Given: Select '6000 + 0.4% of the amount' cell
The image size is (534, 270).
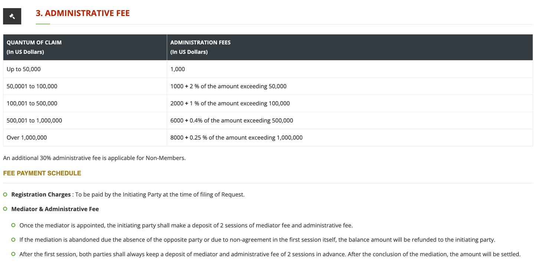Looking at the screenshot, I should pos(350,120).
